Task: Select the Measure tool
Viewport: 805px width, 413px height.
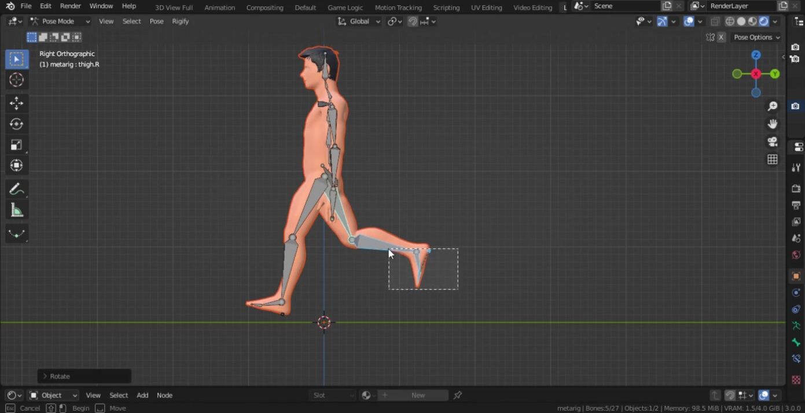Action: (16, 210)
